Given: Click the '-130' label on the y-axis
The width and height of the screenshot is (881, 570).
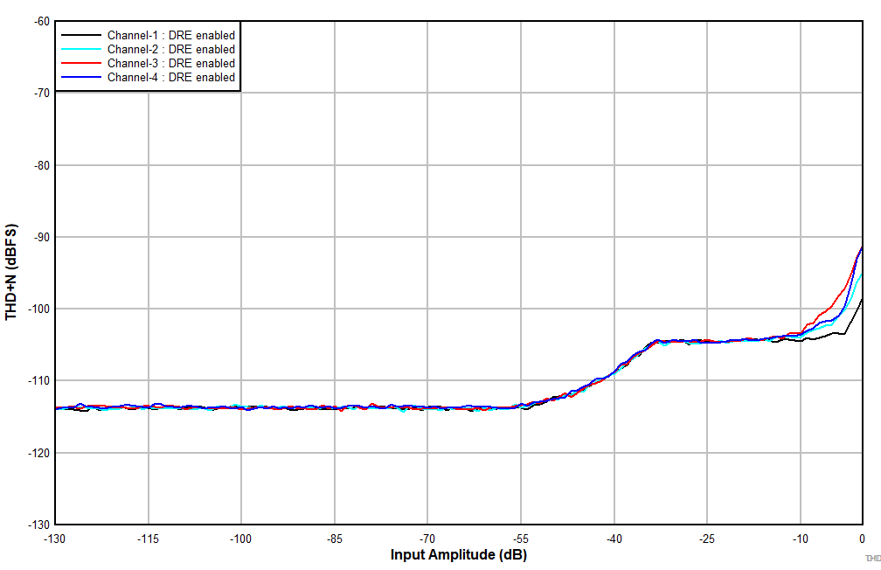Looking at the screenshot, I should pyautogui.click(x=38, y=525).
